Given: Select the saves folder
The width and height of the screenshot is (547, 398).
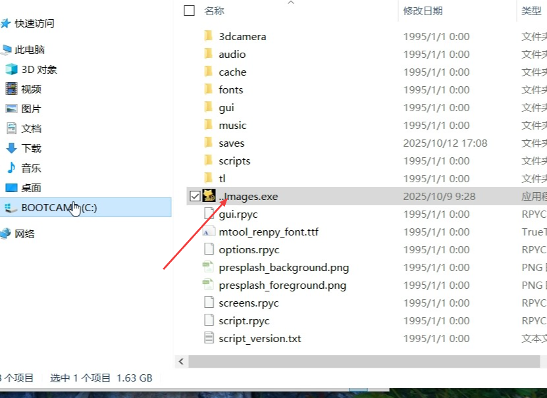Looking at the screenshot, I should pos(231,143).
